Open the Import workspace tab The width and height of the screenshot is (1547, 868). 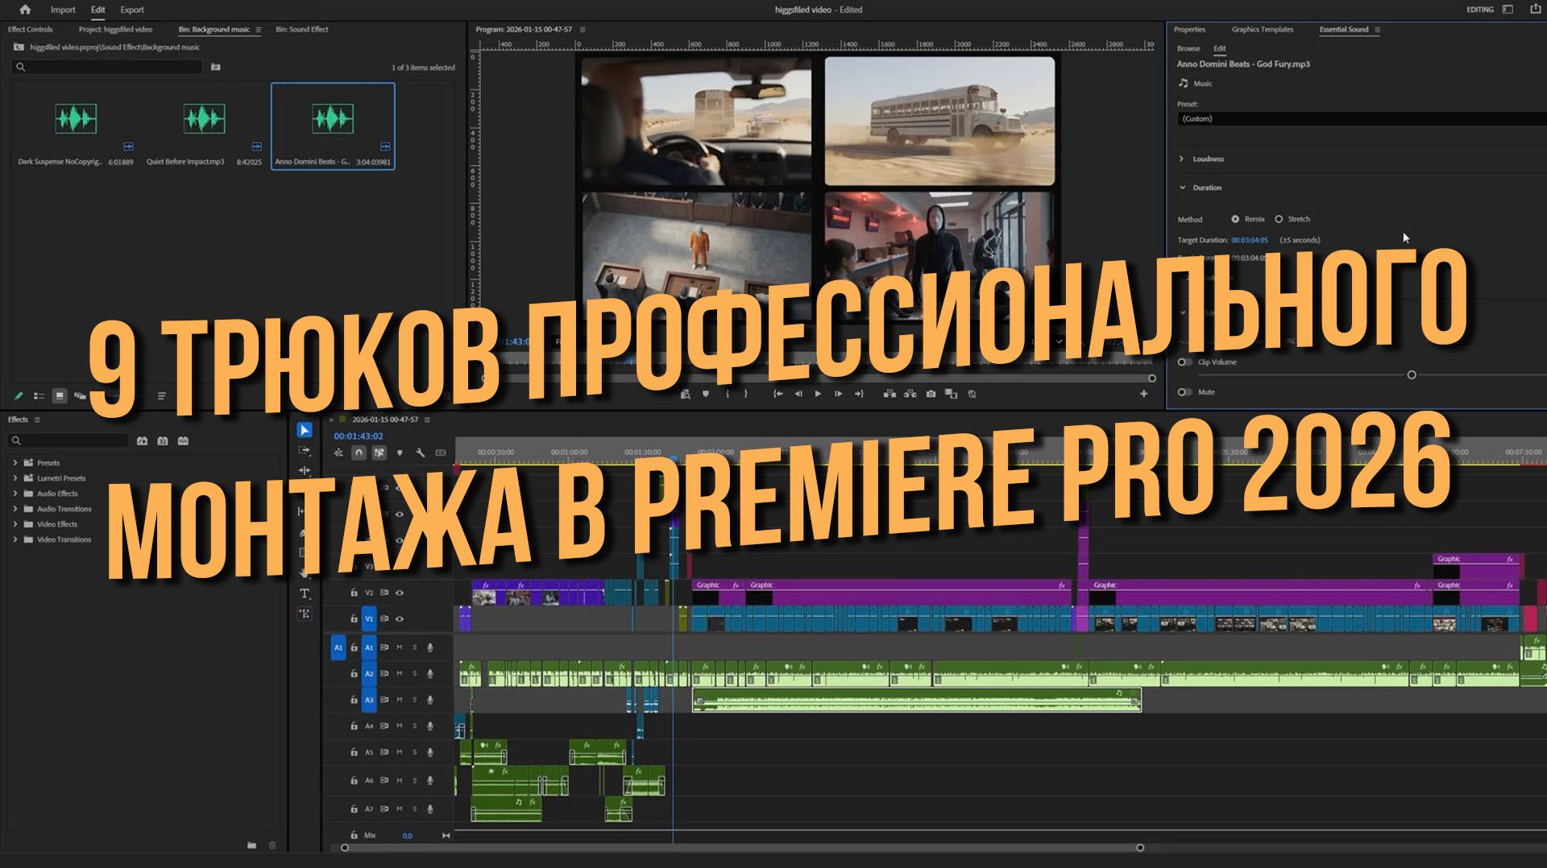63,10
